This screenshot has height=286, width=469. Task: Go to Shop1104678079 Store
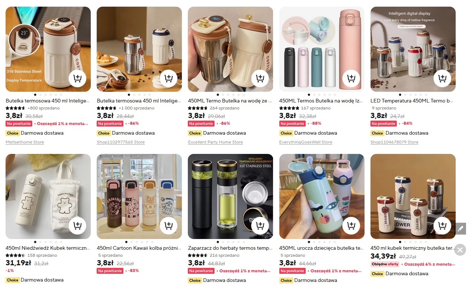tap(394, 142)
